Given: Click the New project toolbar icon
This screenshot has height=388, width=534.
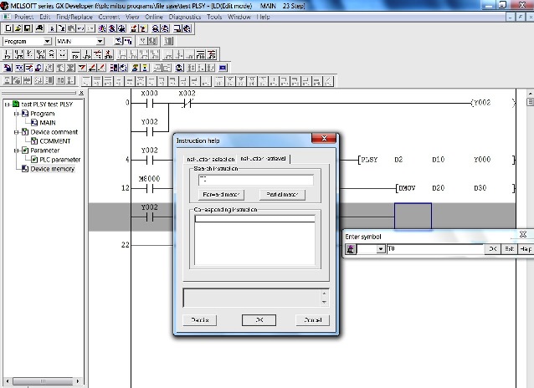Looking at the screenshot, I should coord(8,28).
